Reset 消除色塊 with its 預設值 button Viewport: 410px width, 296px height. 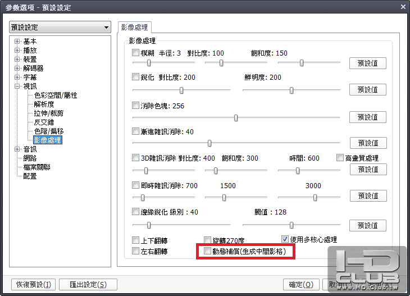368,117
